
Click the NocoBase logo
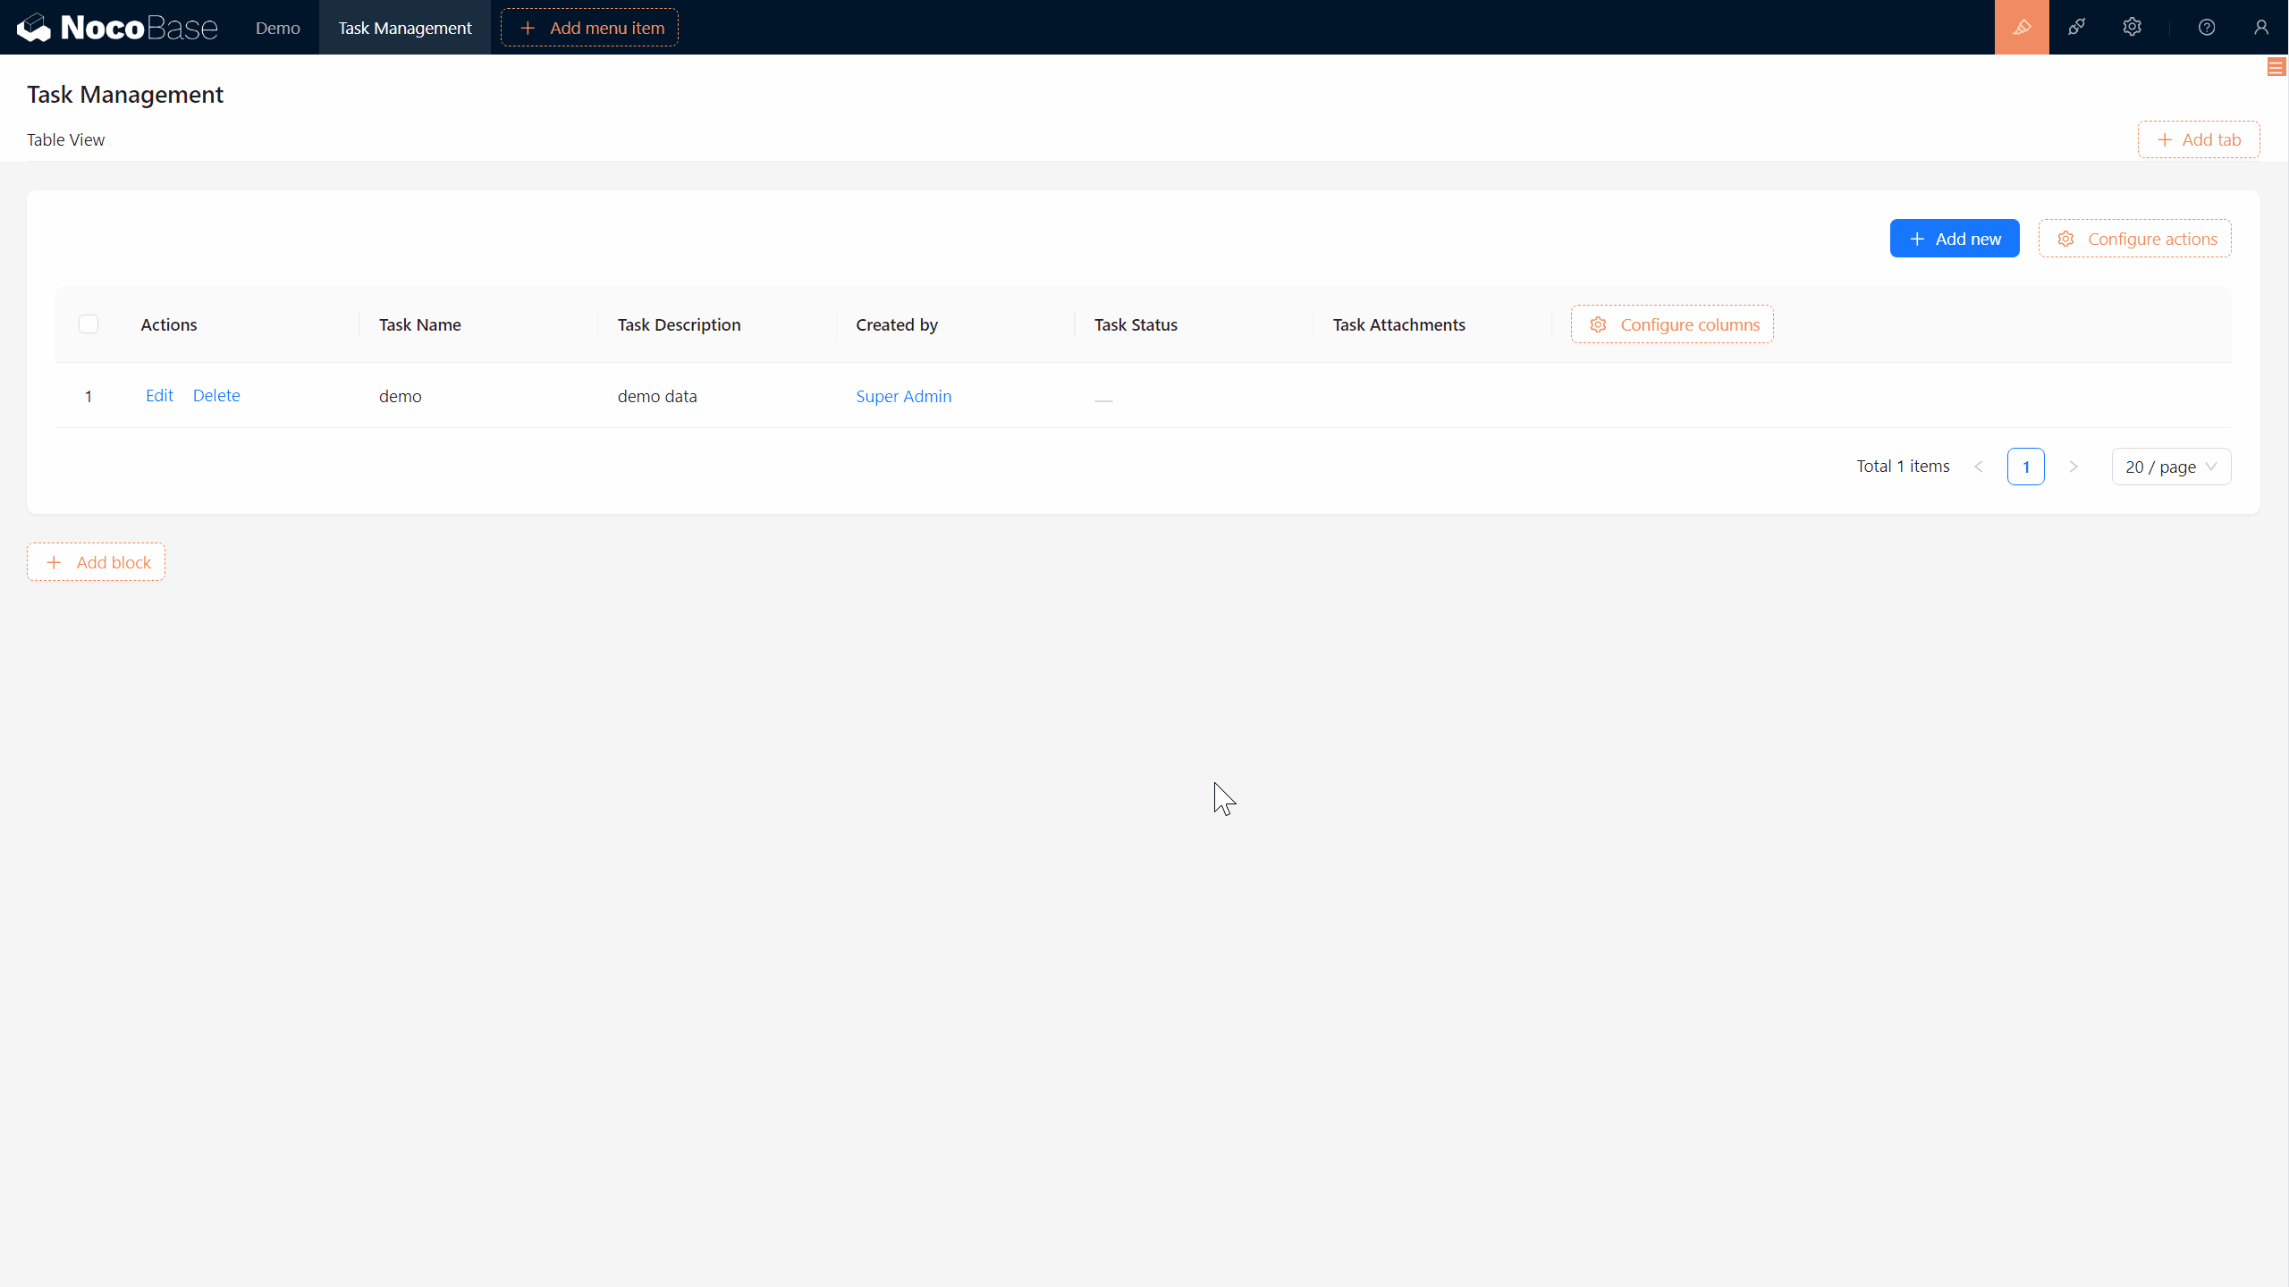(x=117, y=27)
